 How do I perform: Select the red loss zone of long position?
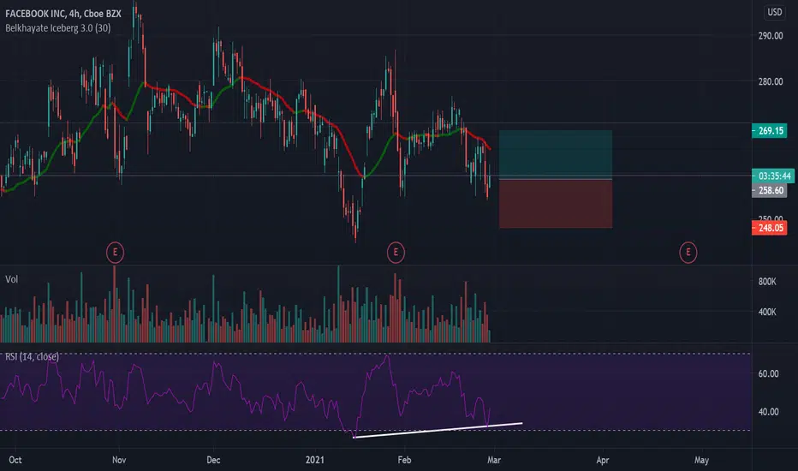coord(555,204)
